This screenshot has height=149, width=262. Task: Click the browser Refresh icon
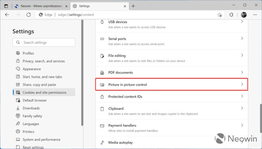point(29,15)
